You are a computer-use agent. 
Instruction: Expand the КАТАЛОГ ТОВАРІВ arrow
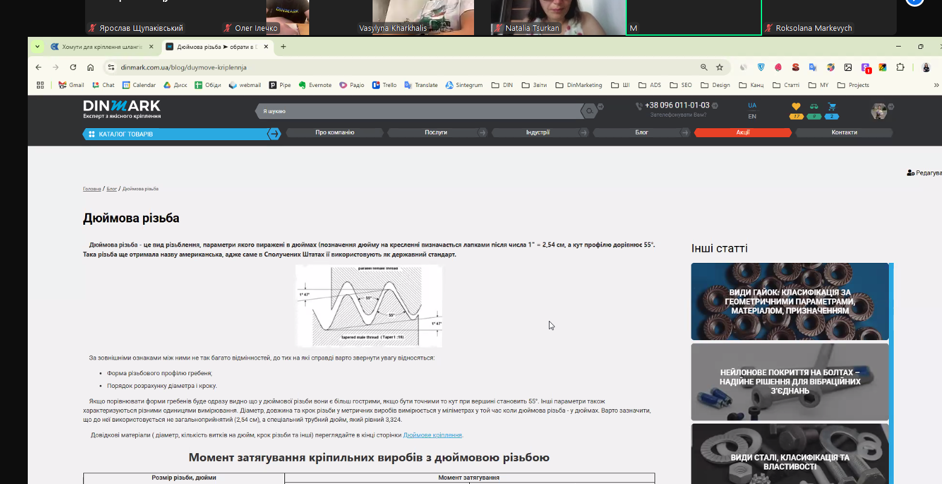click(274, 134)
